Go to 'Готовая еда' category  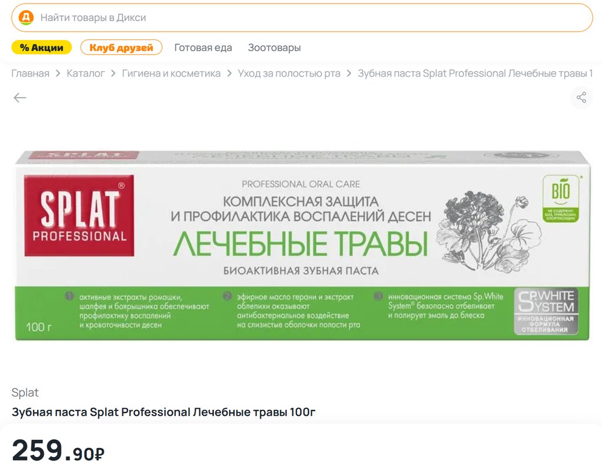click(203, 48)
